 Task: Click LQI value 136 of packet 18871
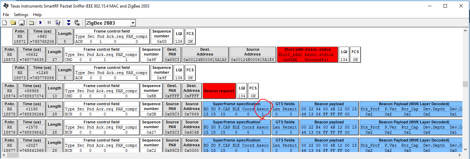coord(179,41)
